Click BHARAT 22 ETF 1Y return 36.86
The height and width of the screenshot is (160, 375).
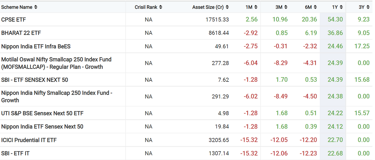tap(335, 33)
